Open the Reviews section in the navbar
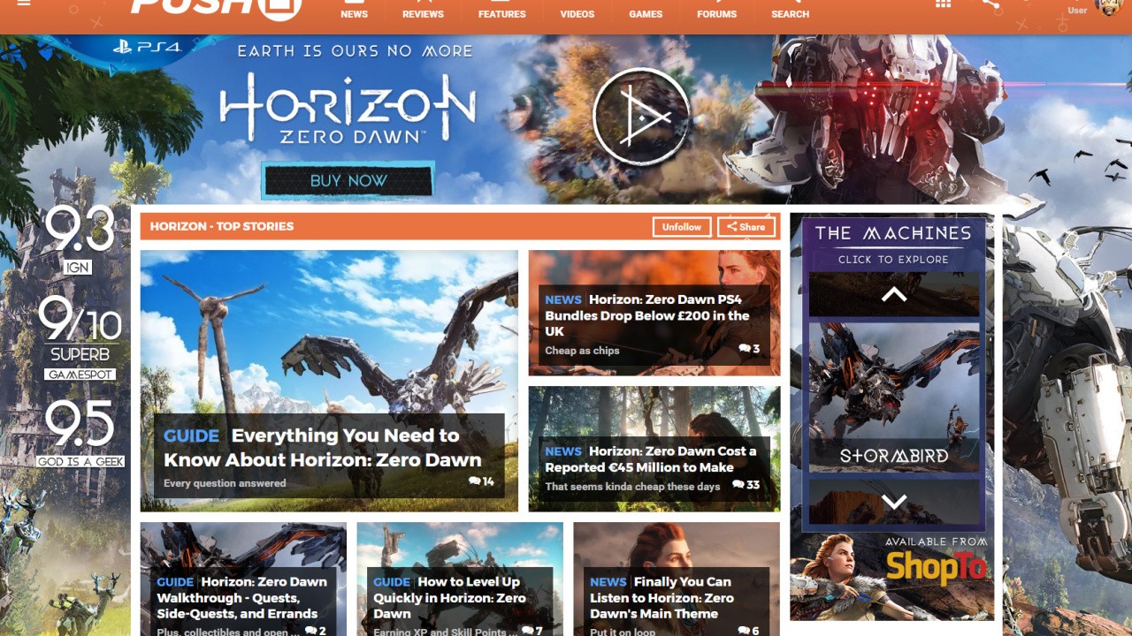The image size is (1132, 636). [423, 13]
